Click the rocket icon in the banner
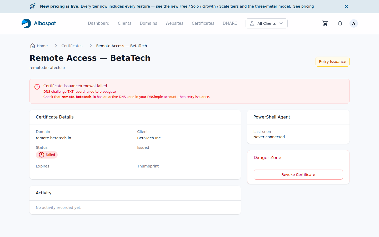379x237 pixels. coord(33,6)
